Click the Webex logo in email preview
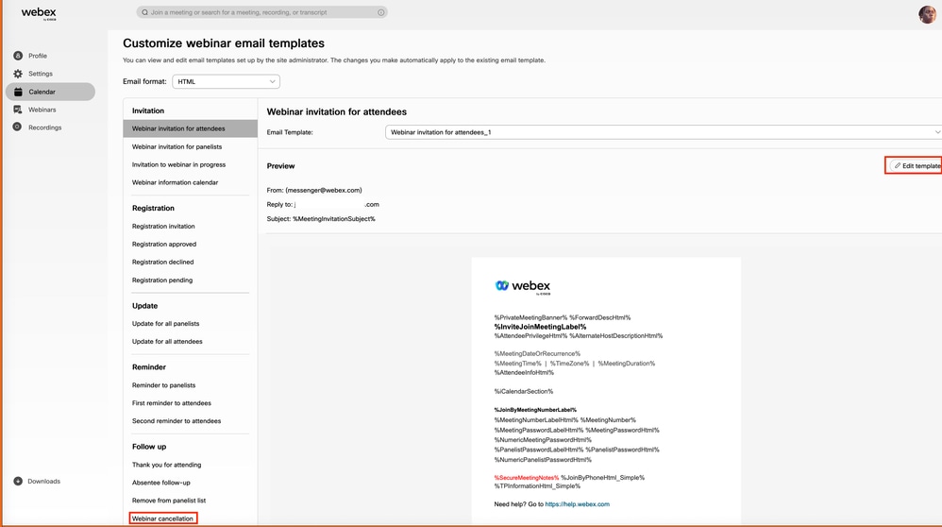This screenshot has width=942, height=527. pos(523,286)
